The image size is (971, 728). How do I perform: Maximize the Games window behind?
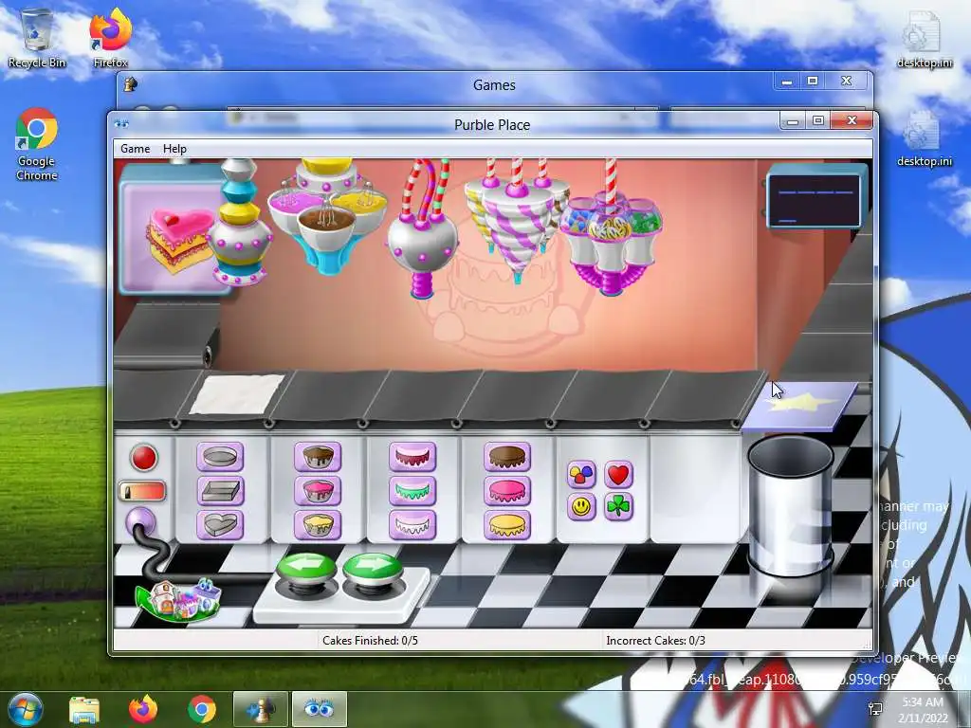click(813, 82)
